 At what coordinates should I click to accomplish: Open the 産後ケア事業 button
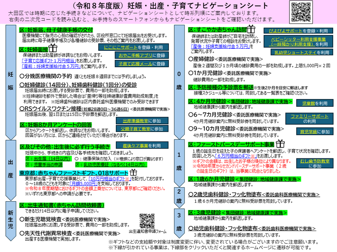point(133,145)
